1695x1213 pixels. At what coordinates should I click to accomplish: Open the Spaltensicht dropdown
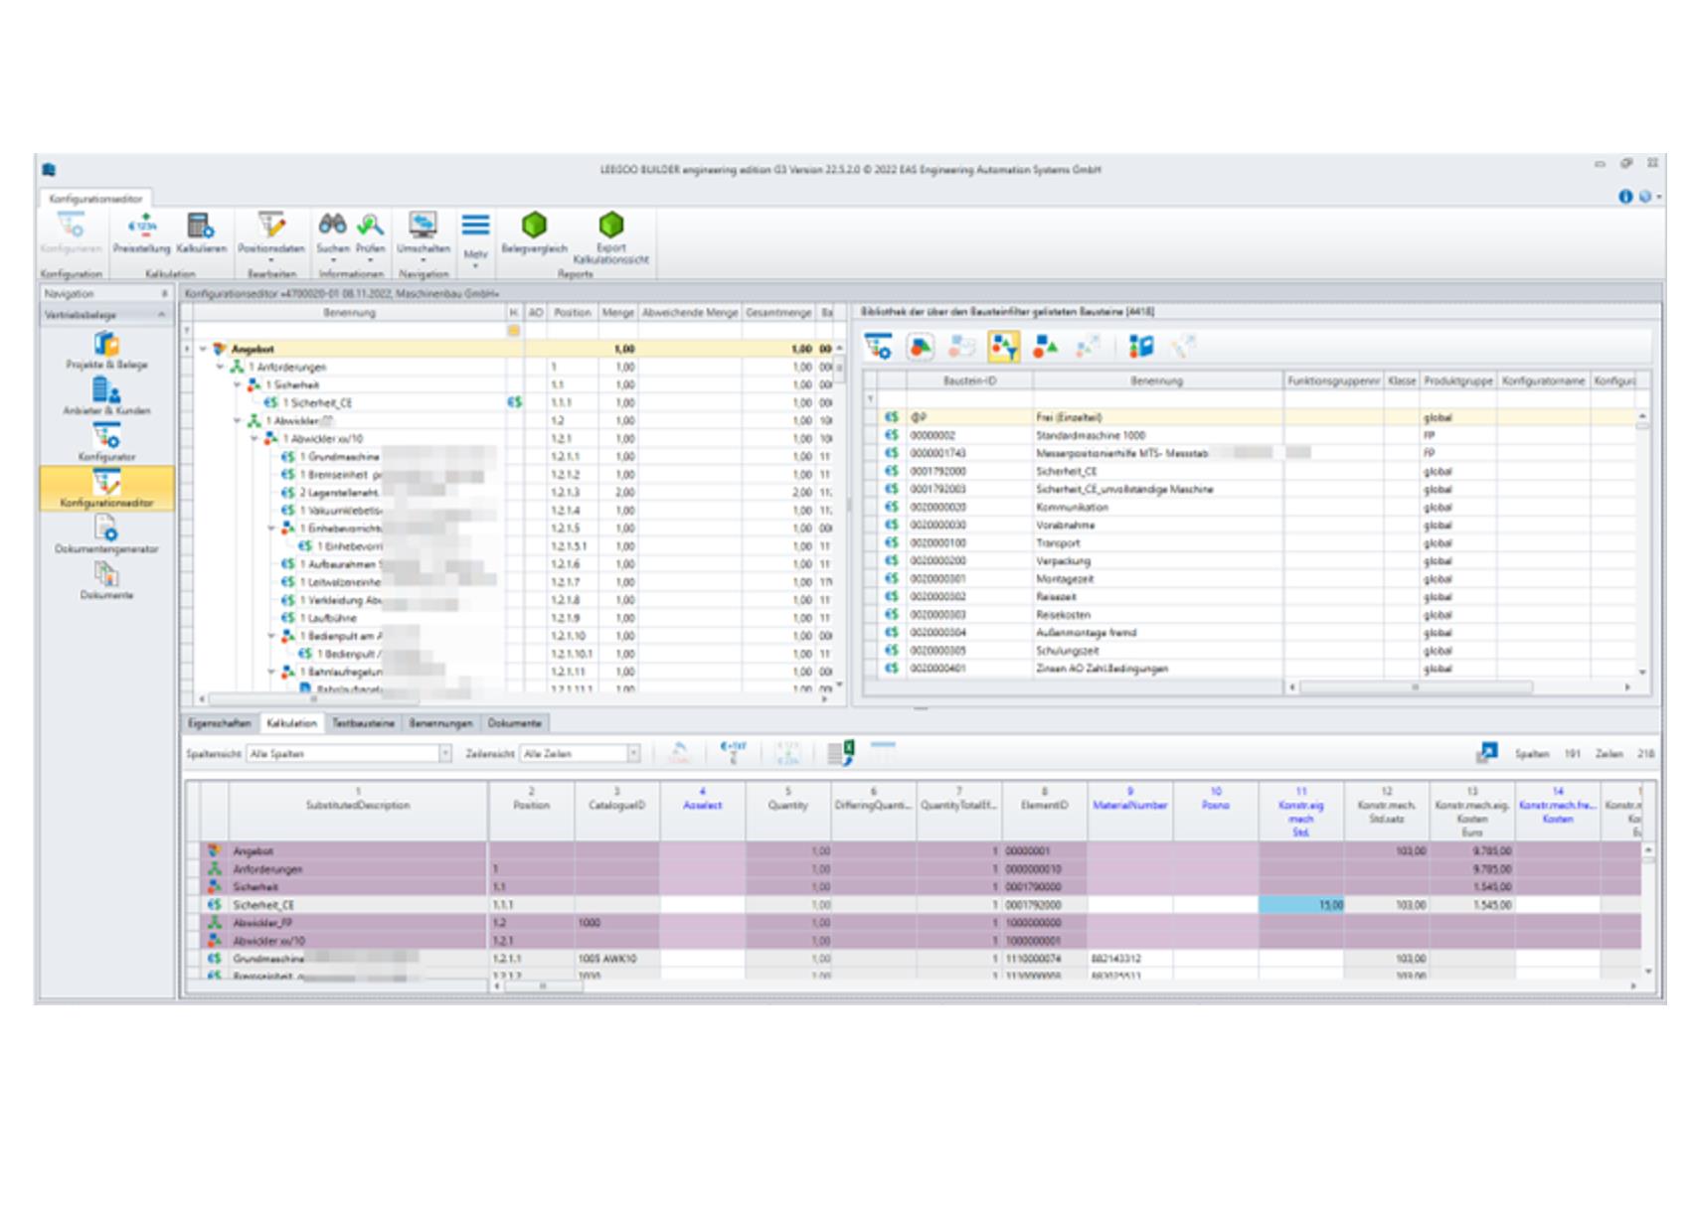point(447,753)
